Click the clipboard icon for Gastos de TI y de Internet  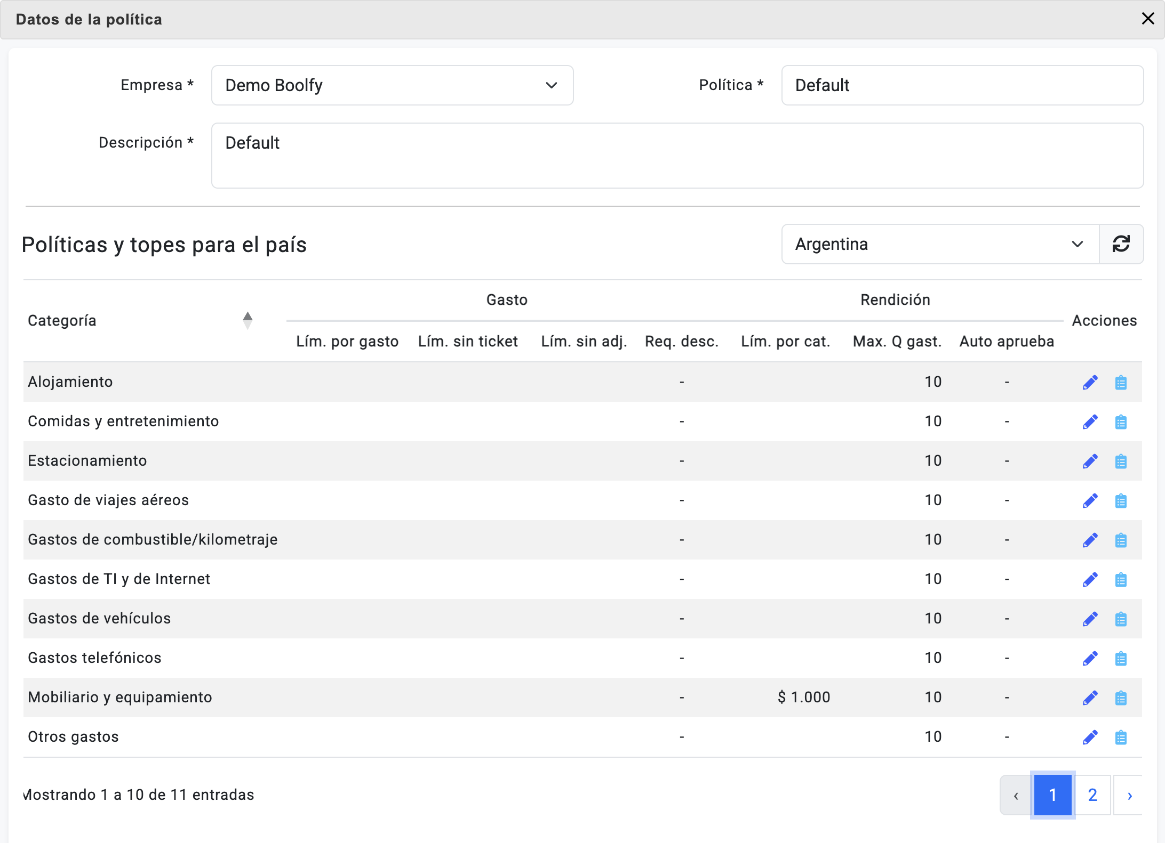(x=1121, y=579)
